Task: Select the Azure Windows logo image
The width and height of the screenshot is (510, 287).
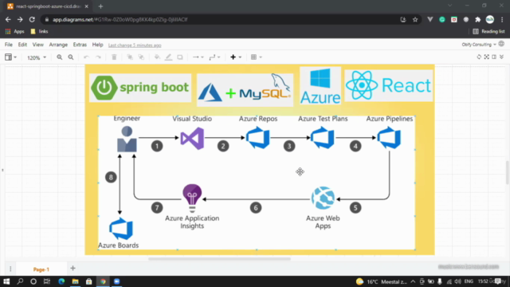Action: pos(320,85)
